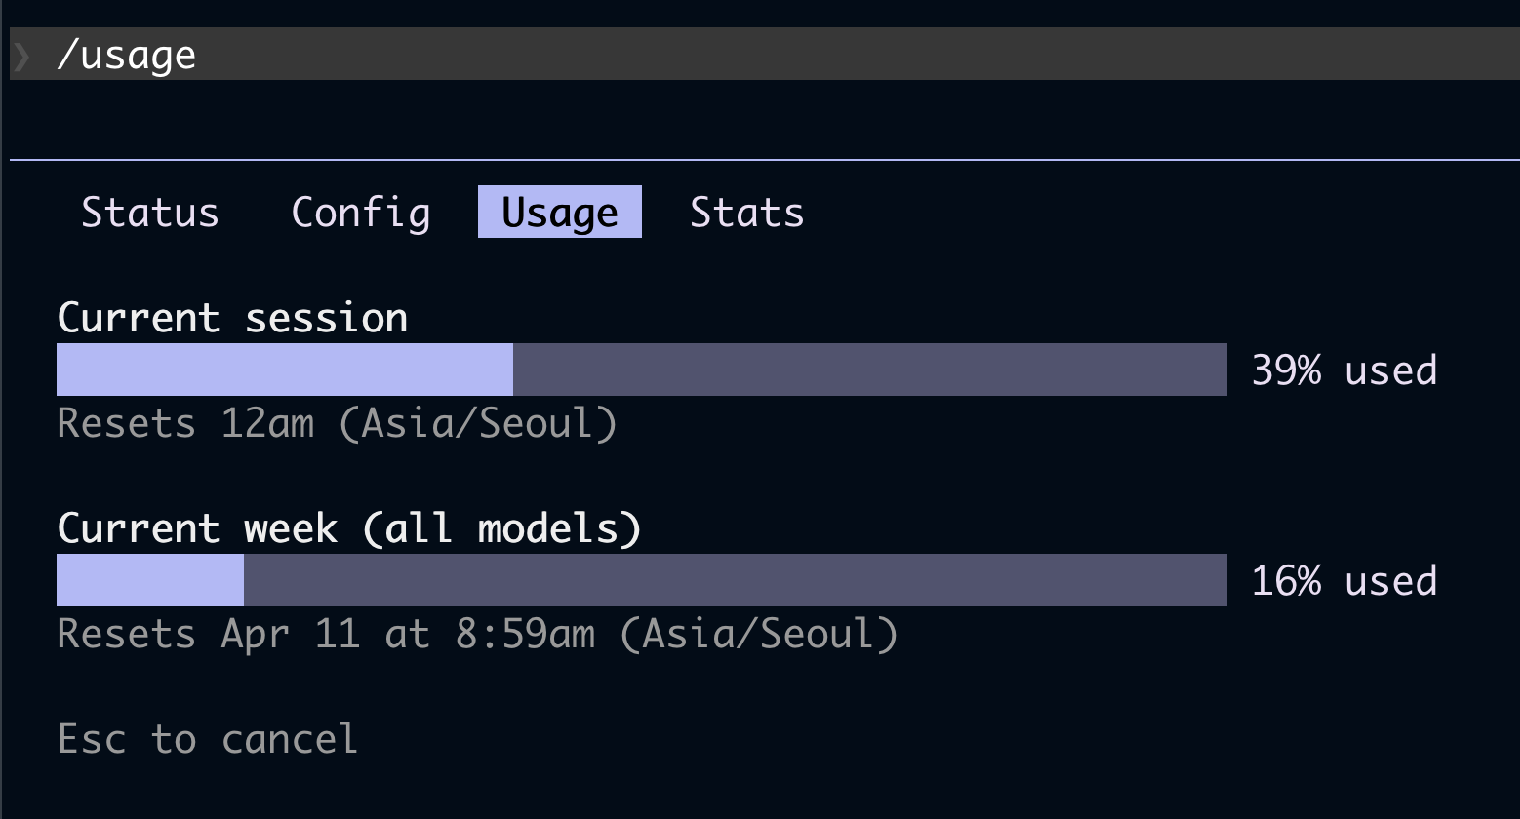Click the prompt chevron before /usage
This screenshot has width=1520, height=819.
21,55
